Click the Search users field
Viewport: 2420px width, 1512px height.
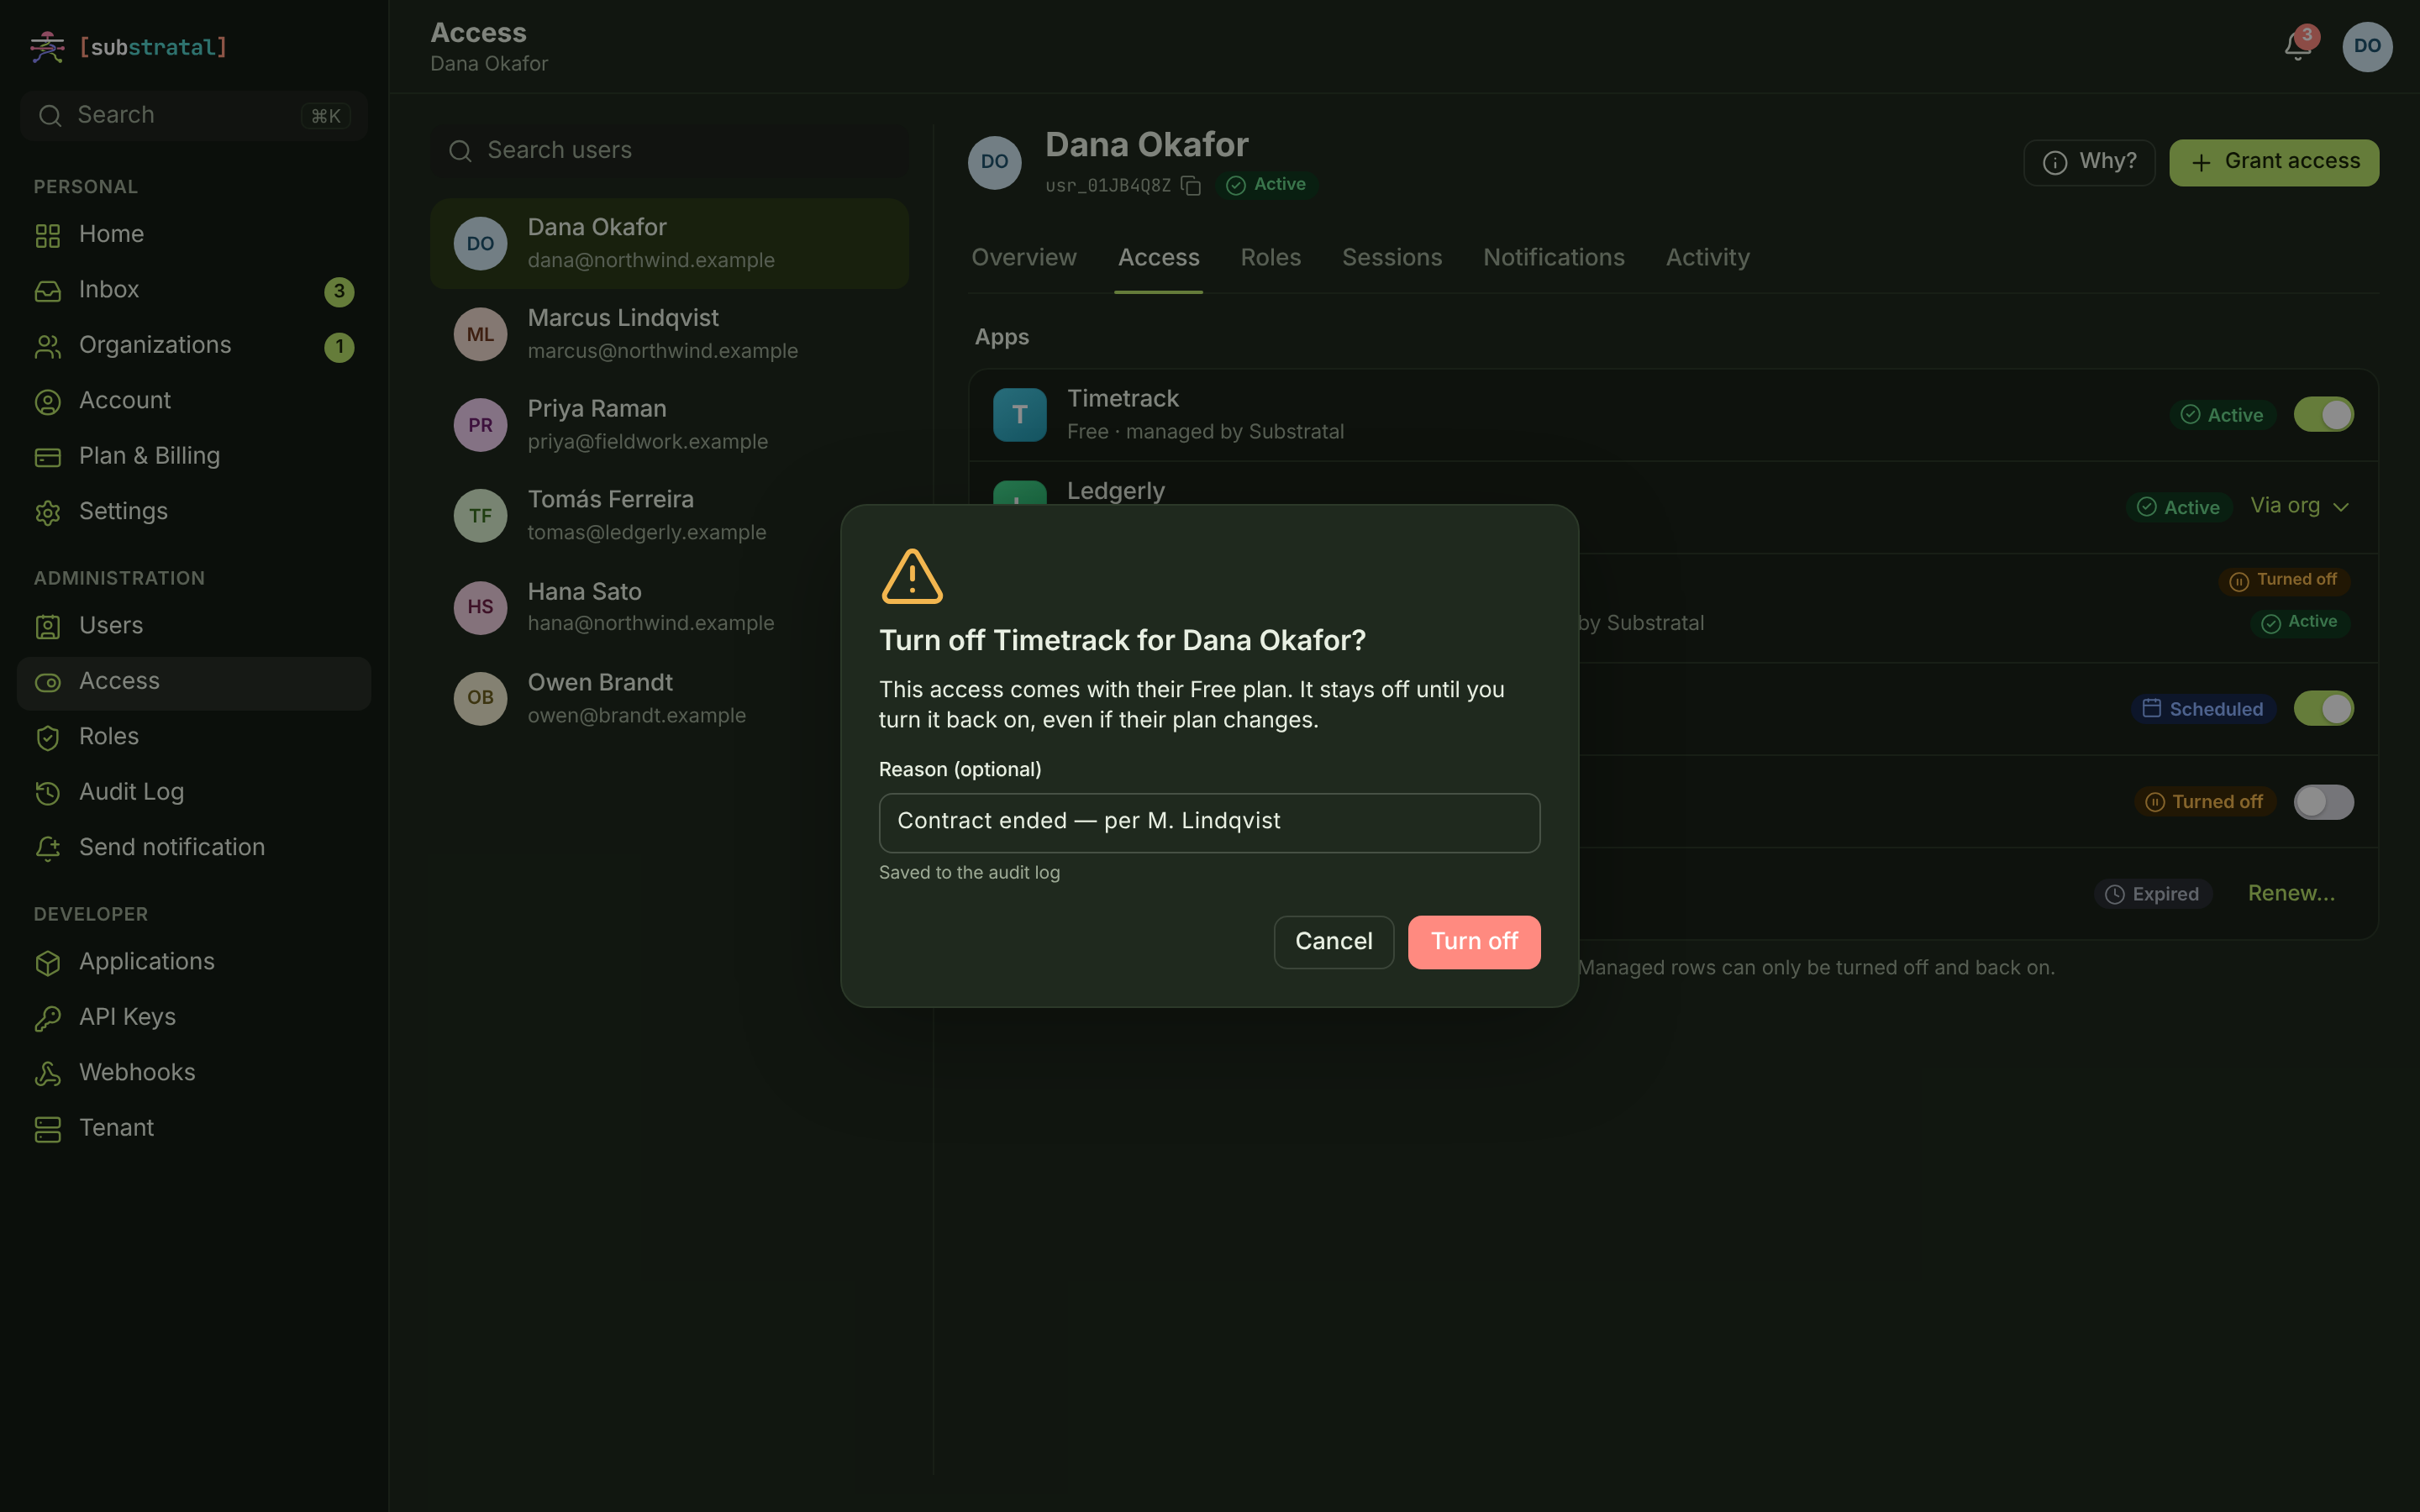(669, 150)
